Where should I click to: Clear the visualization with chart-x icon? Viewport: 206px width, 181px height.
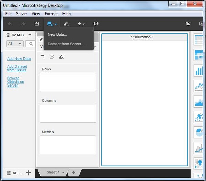[x=61, y=57]
